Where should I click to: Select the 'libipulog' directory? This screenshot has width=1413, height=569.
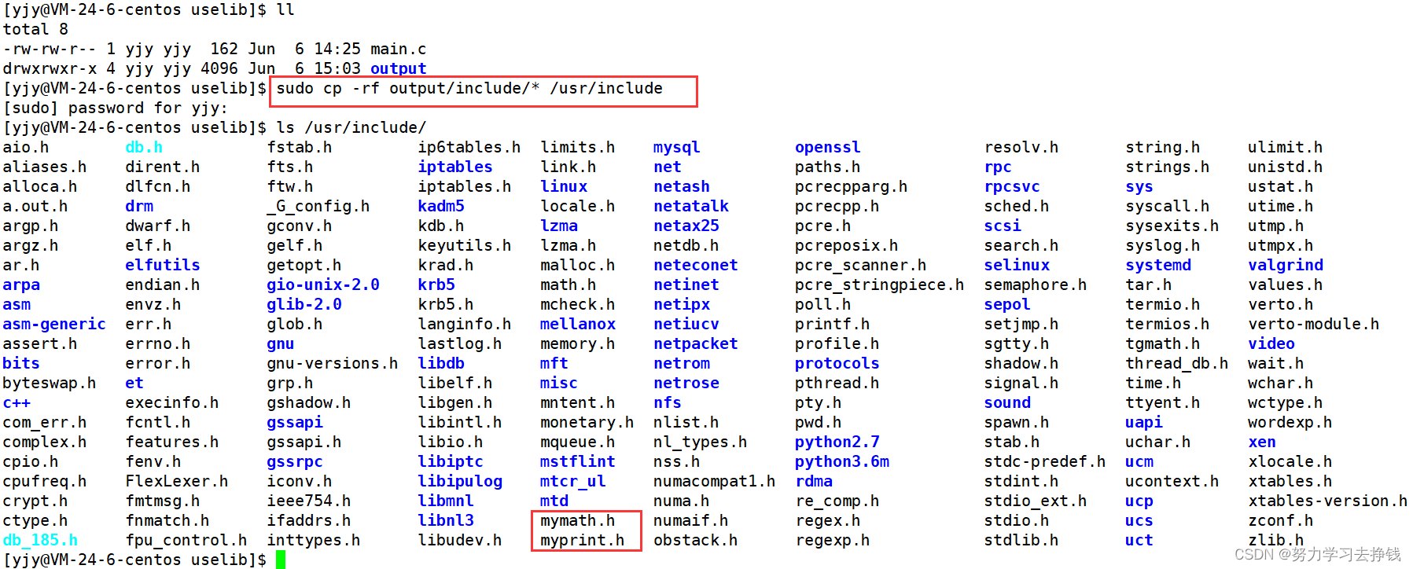(460, 482)
